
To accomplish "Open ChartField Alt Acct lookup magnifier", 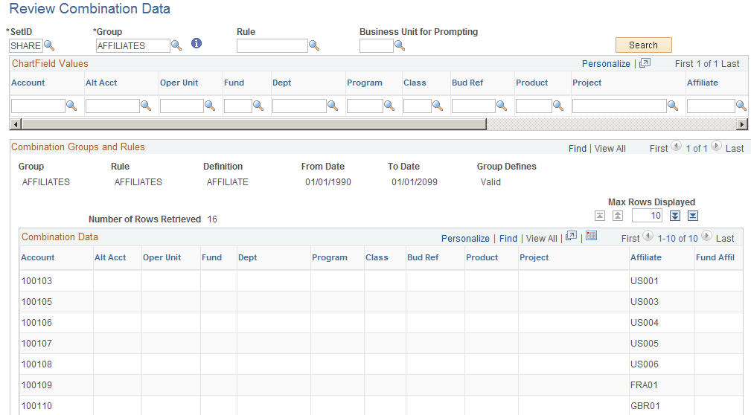I will pos(146,106).
